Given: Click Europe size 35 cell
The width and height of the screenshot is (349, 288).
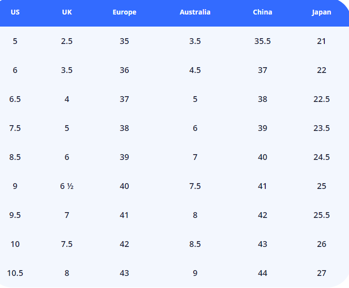Looking at the screenshot, I should coord(124,41).
